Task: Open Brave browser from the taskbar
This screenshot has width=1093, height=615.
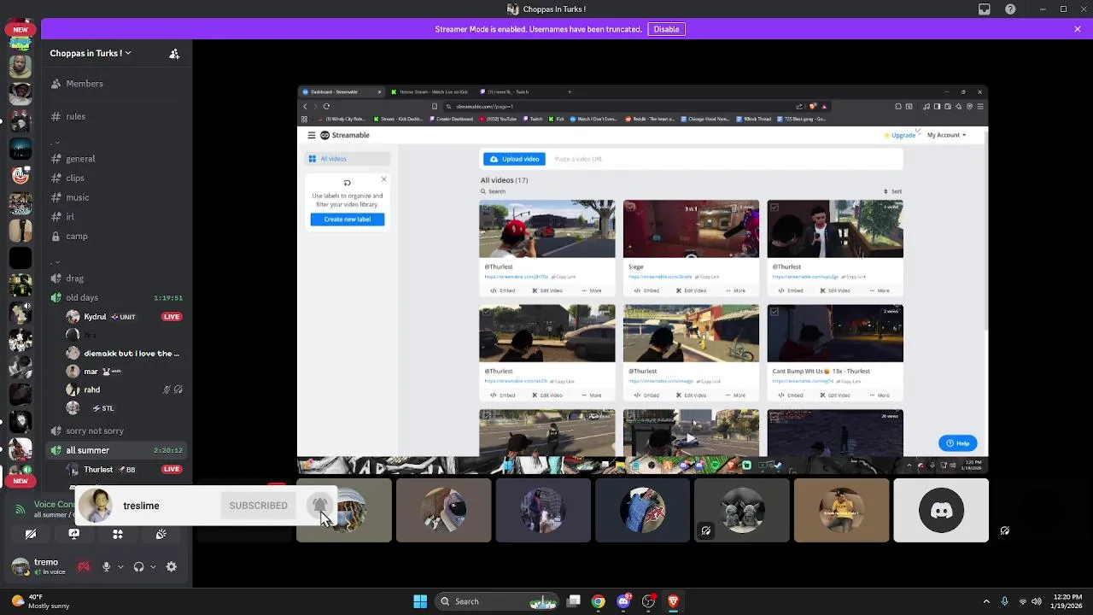Action: click(x=673, y=601)
